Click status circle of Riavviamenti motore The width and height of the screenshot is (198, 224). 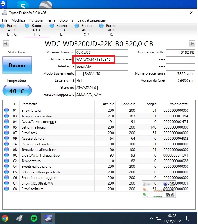click(x=6, y=144)
